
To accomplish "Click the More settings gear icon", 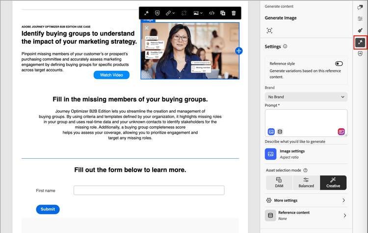I will coord(269,201).
